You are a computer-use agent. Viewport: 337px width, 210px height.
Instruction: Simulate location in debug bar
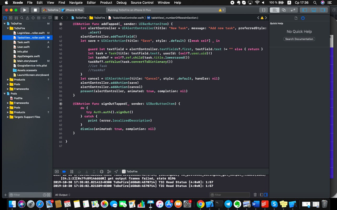[116, 171]
